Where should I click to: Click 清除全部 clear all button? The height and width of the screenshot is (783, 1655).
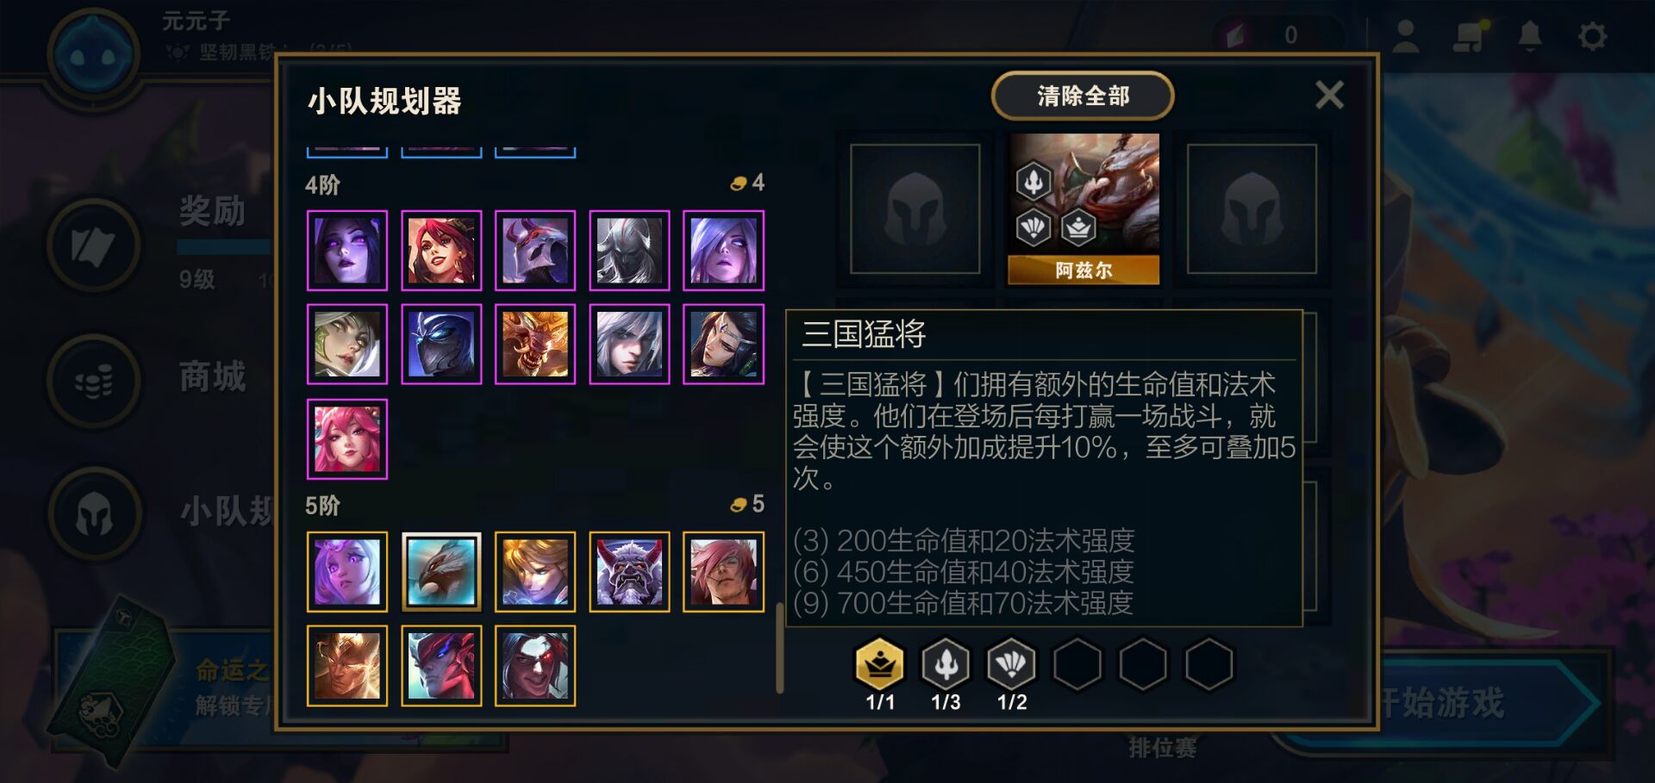pos(1083,96)
